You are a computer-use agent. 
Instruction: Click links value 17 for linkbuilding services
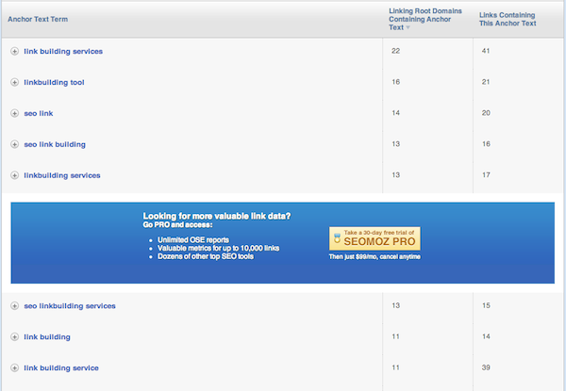coord(486,175)
